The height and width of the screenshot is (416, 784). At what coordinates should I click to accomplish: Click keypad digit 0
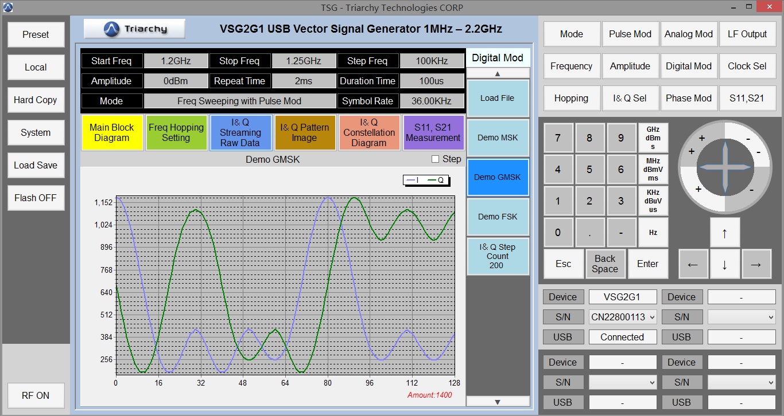point(558,233)
